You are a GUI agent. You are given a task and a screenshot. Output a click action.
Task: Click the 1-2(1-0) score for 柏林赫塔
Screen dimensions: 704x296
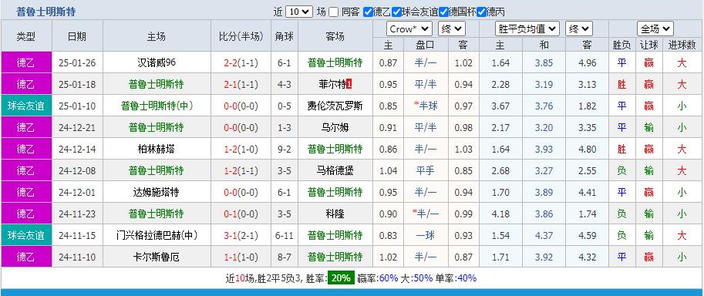click(241, 149)
